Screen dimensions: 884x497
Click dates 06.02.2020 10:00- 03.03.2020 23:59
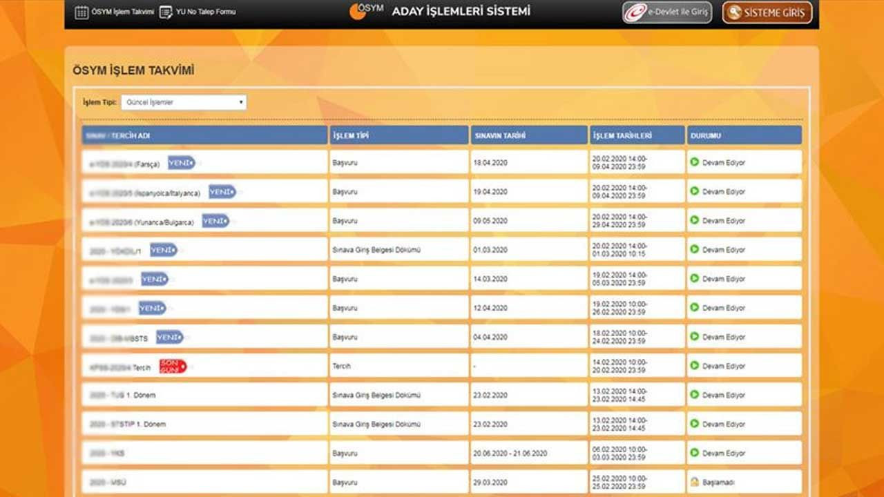[x=619, y=453]
